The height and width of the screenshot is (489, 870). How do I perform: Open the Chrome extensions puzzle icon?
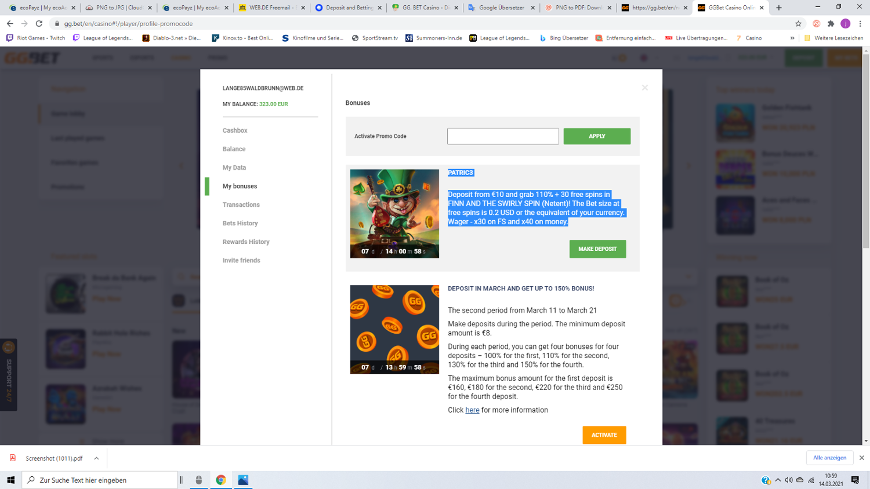click(831, 24)
